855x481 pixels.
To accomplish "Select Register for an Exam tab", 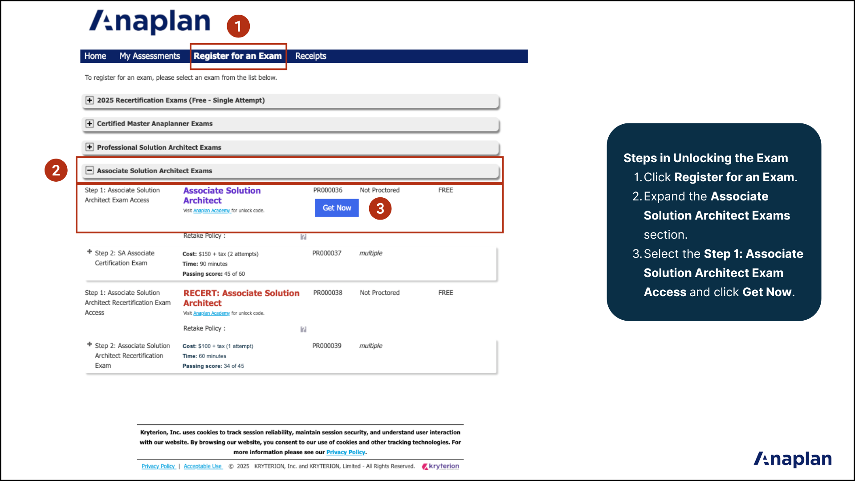I will click(238, 56).
